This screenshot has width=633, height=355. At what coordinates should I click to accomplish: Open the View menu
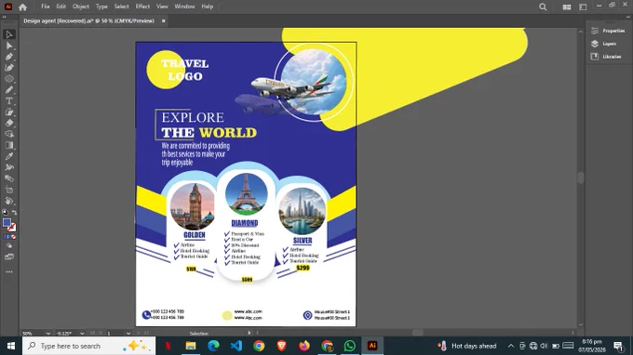[162, 7]
